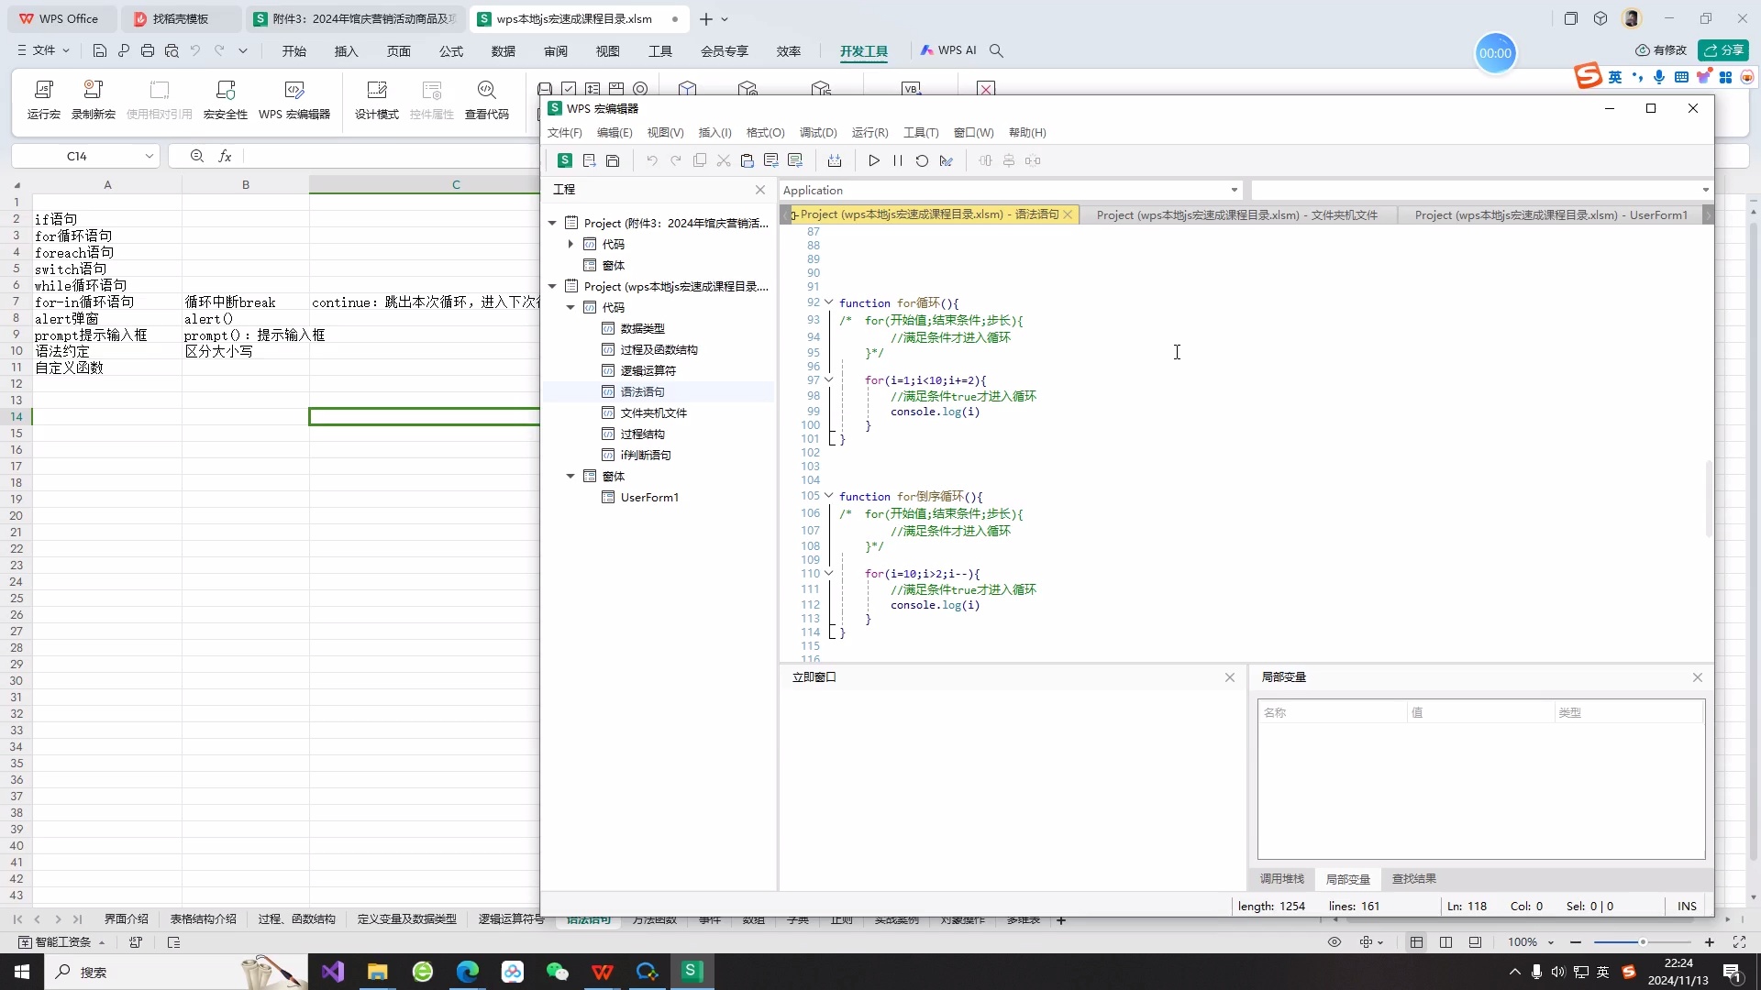
Task: Open 宏安全性 settings
Action: pyautogui.click(x=224, y=99)
